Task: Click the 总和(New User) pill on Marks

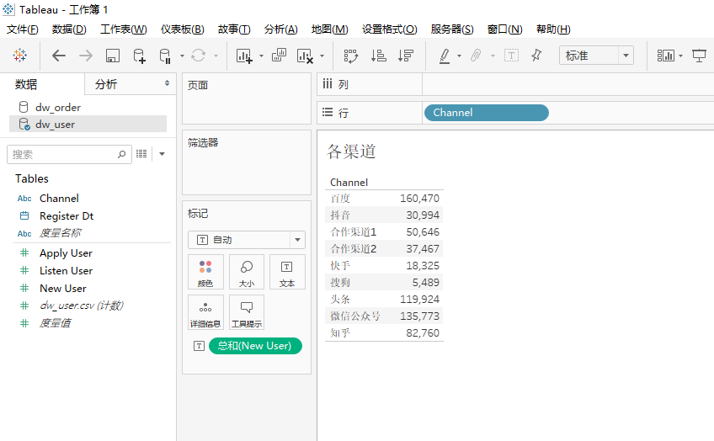Action: (x=255, y=346)
